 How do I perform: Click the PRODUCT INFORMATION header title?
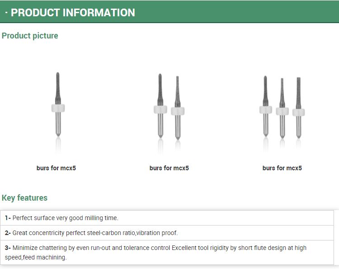(x=73, y=12)
